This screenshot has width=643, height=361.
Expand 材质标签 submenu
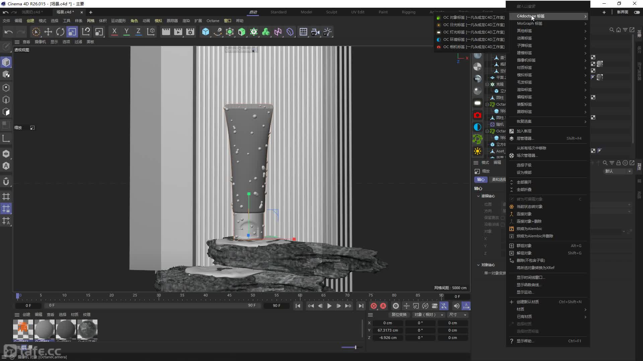pos(548,68)
